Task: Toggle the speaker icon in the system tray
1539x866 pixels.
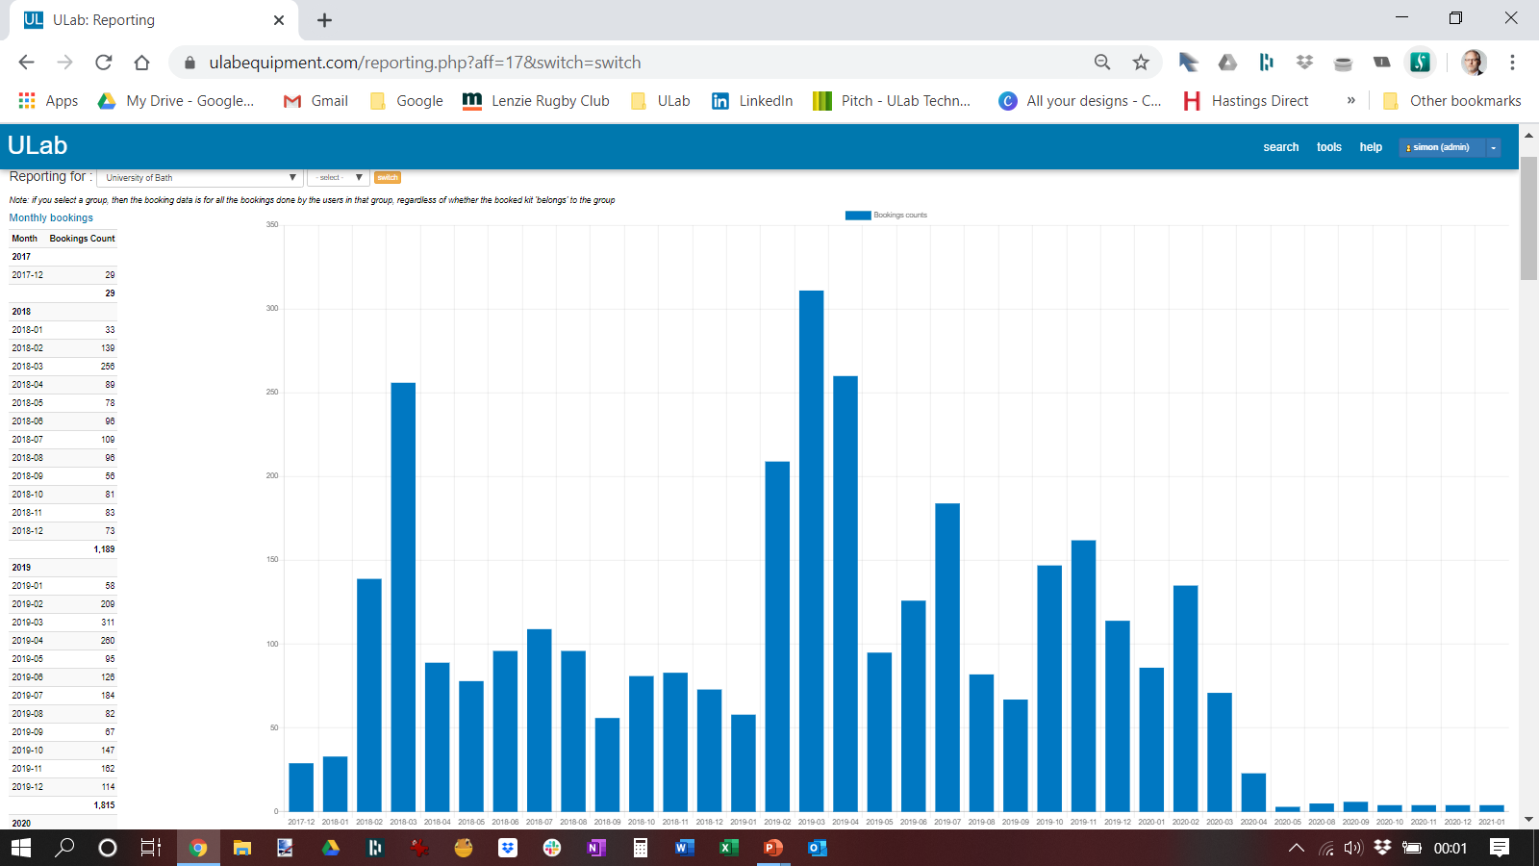Action: (x=1352, y=848)
